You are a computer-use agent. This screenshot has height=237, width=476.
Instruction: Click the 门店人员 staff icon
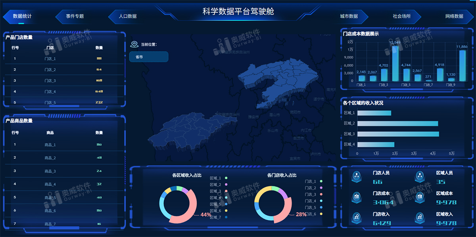pos(356,176)
